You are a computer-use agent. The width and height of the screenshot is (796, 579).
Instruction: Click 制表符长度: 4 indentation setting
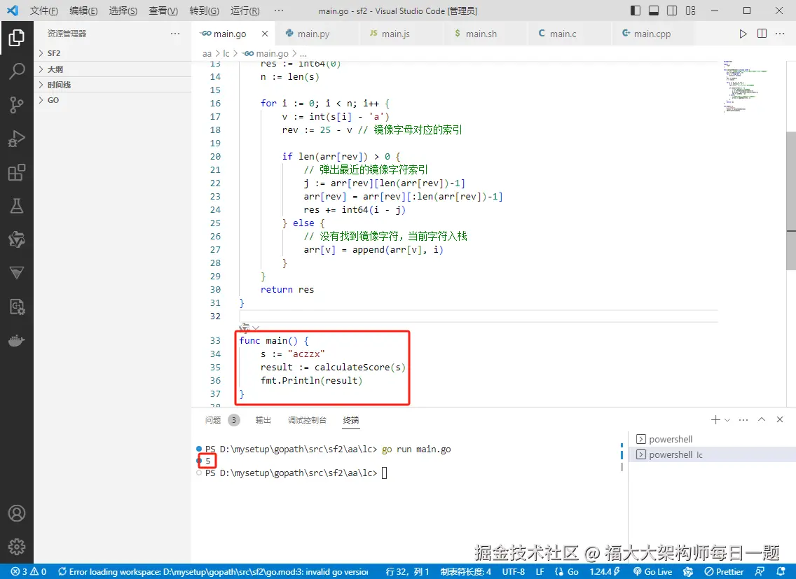[465, 571]
